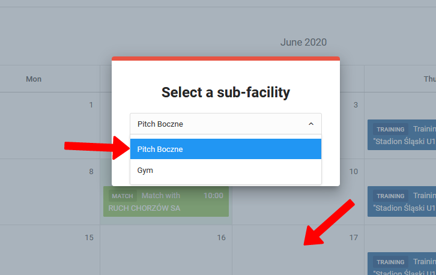Screen dimensions: 436x275
Task: Select day 3 in the calendar
Action: tap(356, 105)
